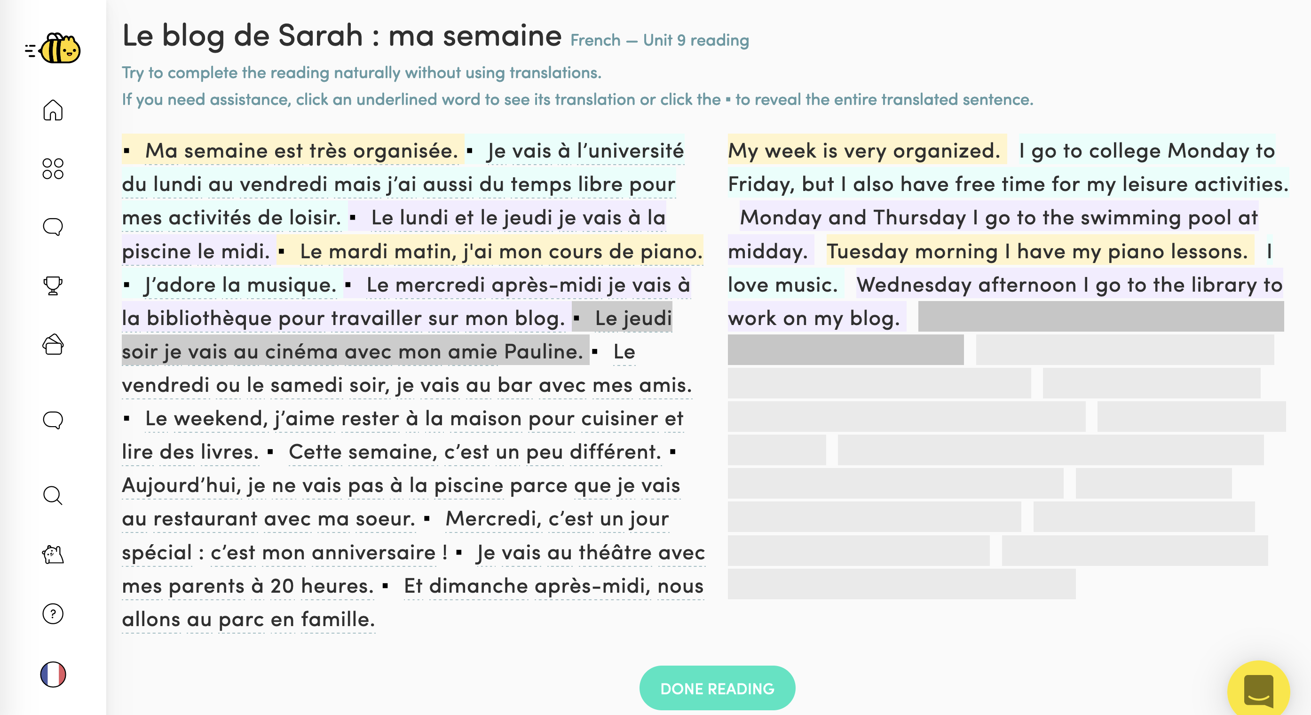
Task: Click the English sentence "My week is very organized."
Action: (864, 151)
